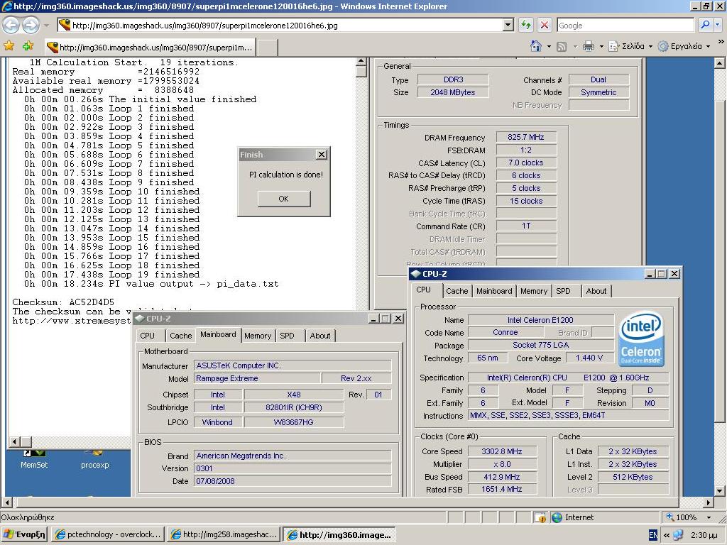Click the Checksum: AC52D4D5 line
Viewport: 727px width, 545px height.
pos(63,302)
